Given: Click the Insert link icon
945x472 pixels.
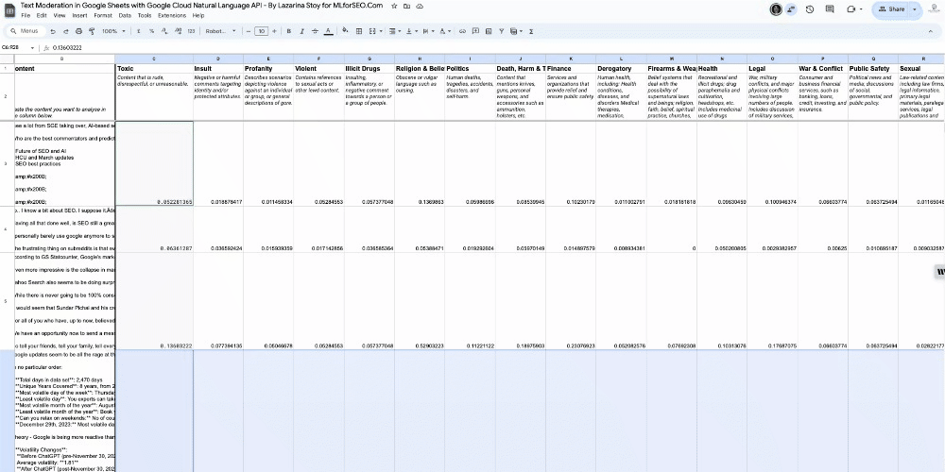Looking at the screenshot, I should (x=462, y=31).
